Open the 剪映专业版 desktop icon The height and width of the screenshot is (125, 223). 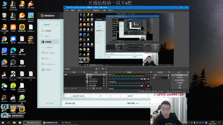22,52
